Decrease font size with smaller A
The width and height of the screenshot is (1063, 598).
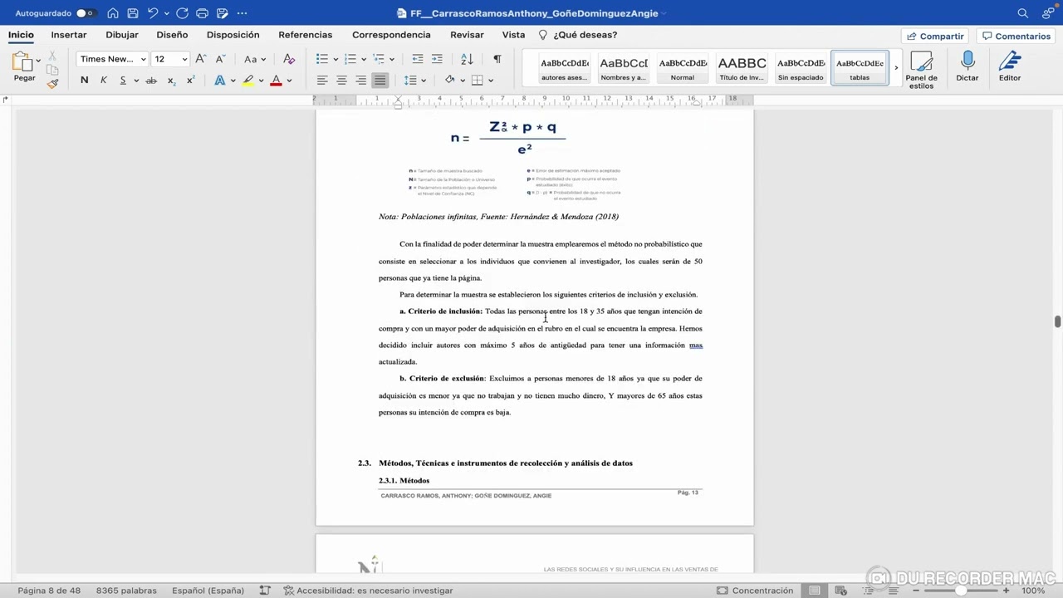pyautogui.click(x=220, y=59)
